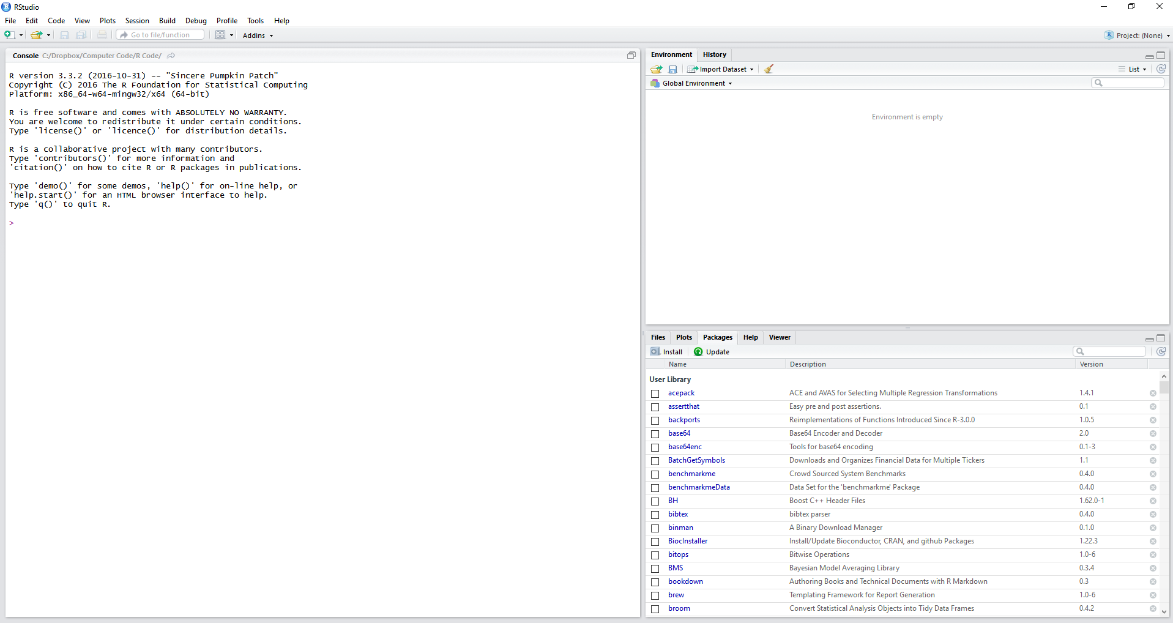Enable the BH package checkbox
Viewport: 1173px width, 623px height.
(x=655, y=501)
